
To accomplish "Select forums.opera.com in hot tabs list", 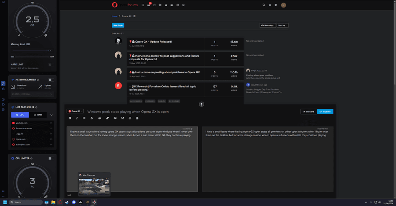I will pos(32,128).
